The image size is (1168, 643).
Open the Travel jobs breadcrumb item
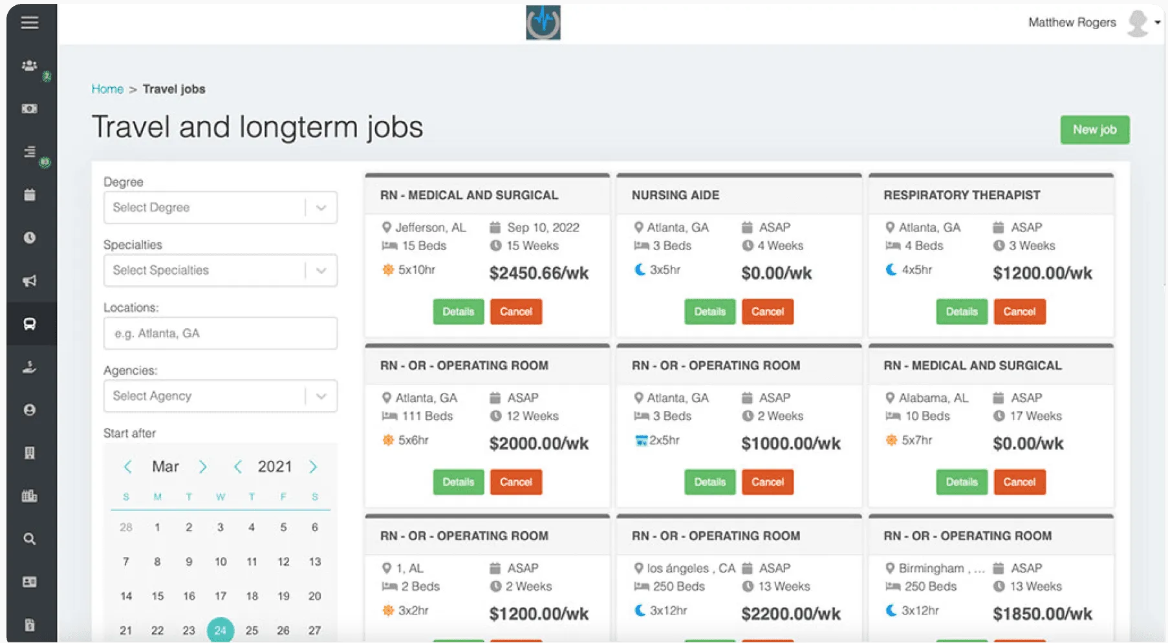(173, 89)
